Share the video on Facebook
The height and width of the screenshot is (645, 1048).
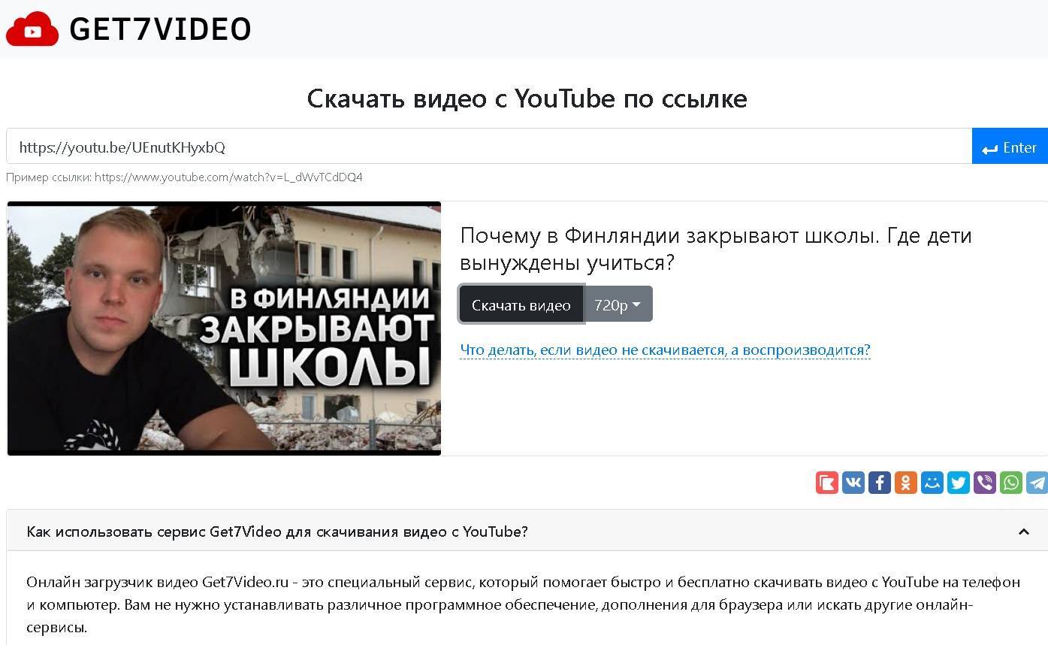[880, 483]
